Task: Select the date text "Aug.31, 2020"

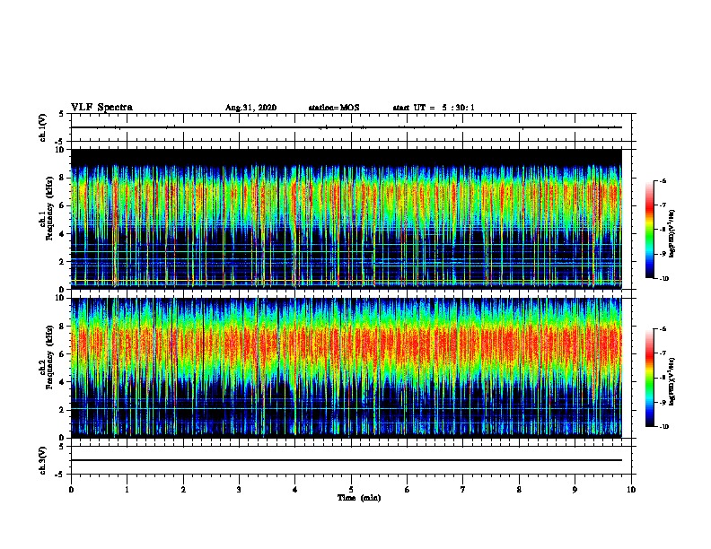Action: pyautogui.click(x=250, y=108)
